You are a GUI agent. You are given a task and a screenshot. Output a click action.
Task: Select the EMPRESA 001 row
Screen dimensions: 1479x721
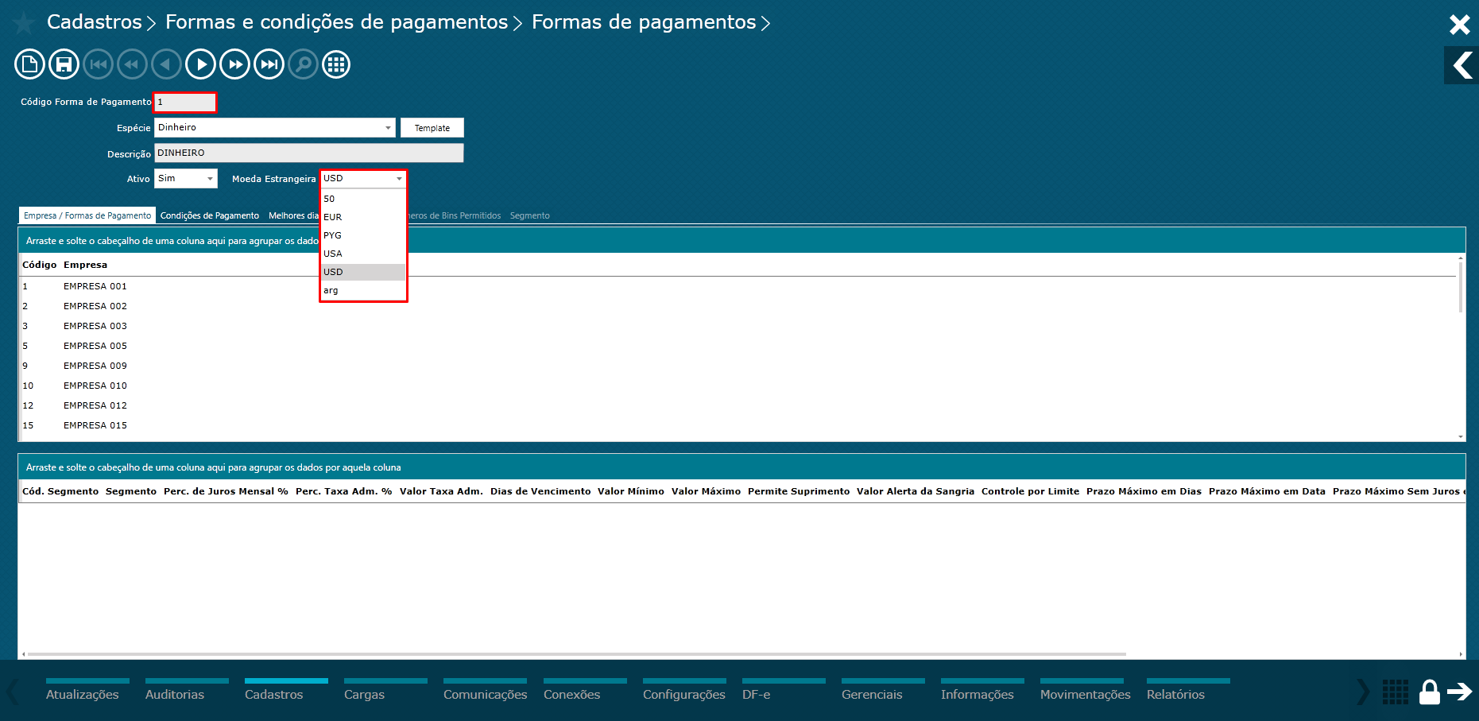tap(738, 286)
